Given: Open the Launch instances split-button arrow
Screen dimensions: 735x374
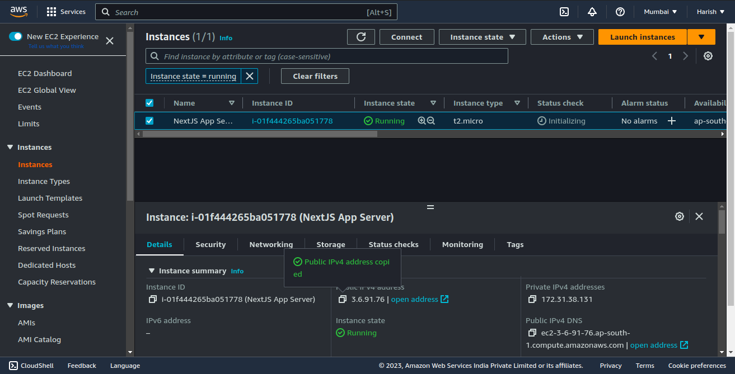Looking at the screenshot, I should 701,37.
